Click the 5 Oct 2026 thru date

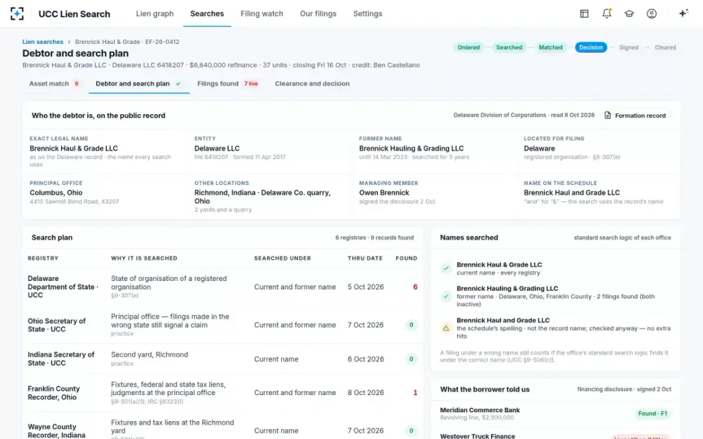tap(366, 287)
